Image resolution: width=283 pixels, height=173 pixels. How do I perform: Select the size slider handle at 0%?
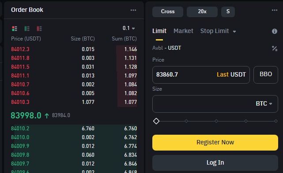pos(156,121)
